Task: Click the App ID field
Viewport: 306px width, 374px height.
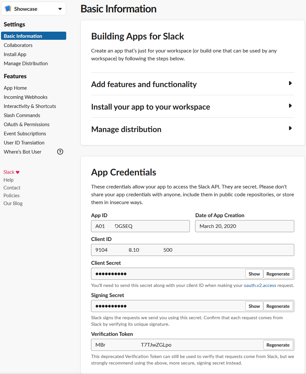Action: pos(140,226)
